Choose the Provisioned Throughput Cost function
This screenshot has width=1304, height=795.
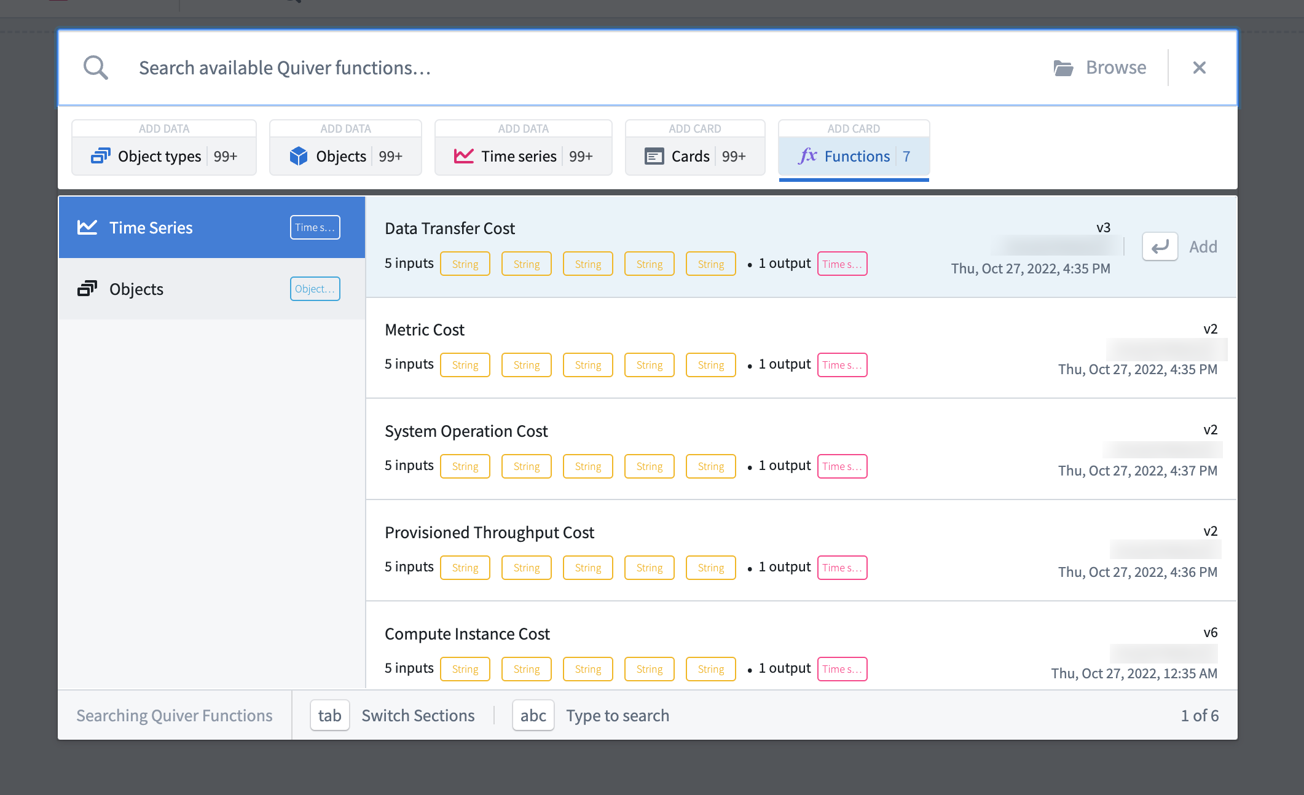click(x=801, y=551)
